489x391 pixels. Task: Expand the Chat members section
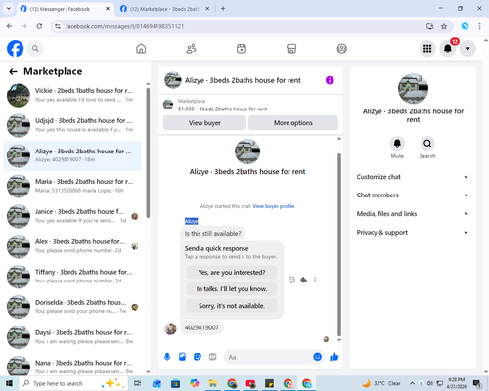pos(413,195)
